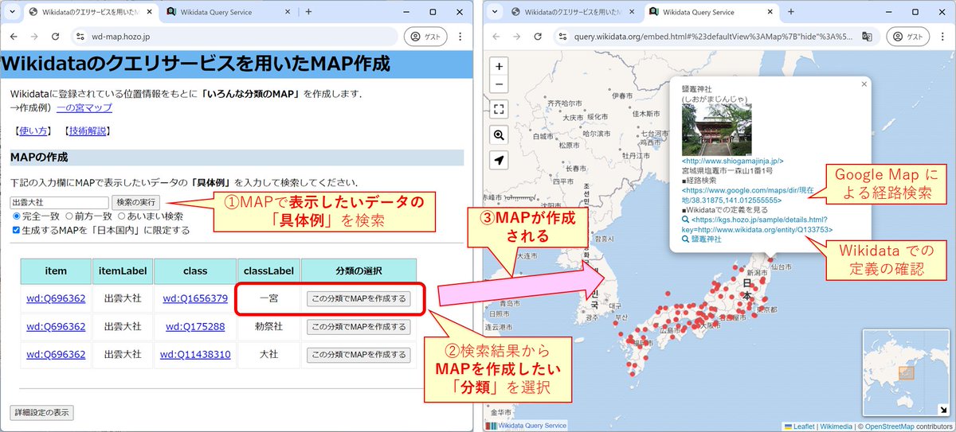Select 完全一致 radio button
Viewport: 956px width, 432px height.
click(x=17, y=216)
